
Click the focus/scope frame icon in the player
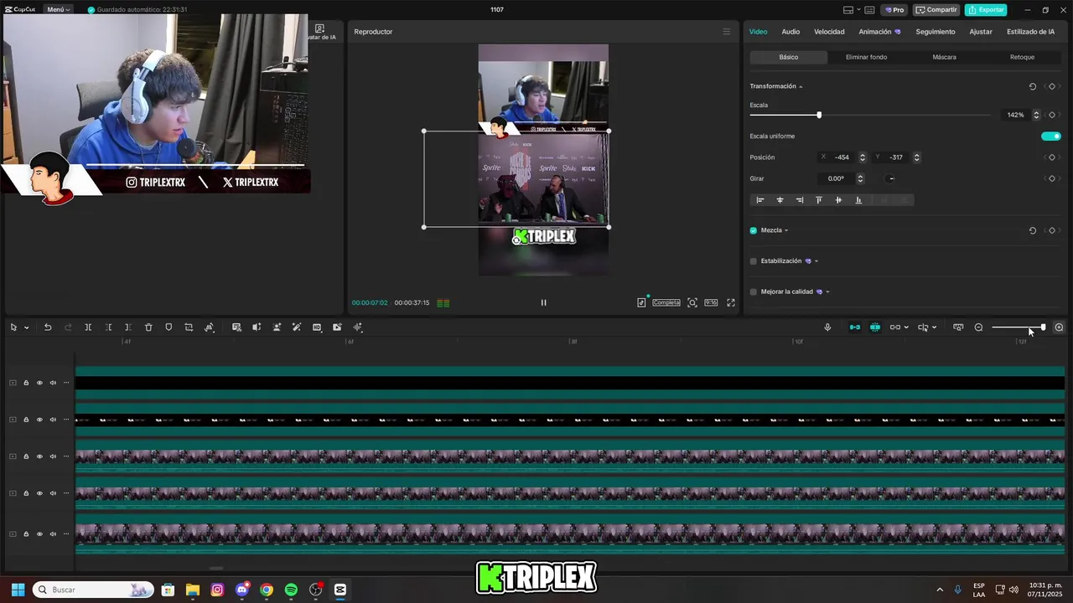click(692, 302)
